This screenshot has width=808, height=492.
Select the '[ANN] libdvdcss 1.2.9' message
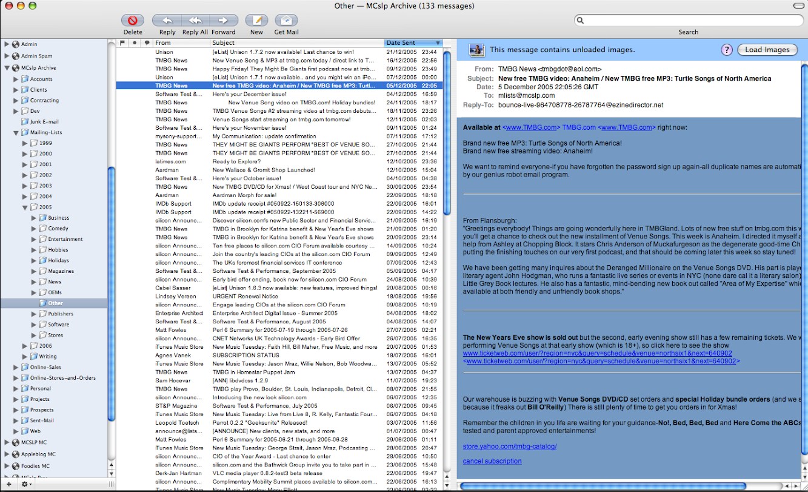click(x=279, y=380)
